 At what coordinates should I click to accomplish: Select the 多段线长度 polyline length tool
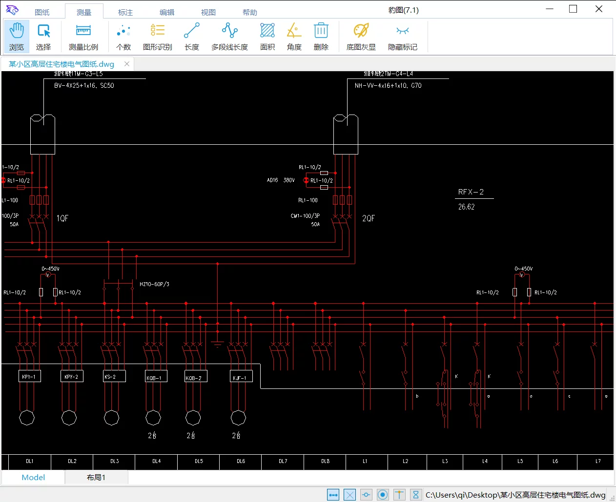[229, 37]
